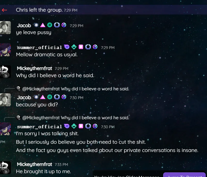This screenshot has height=177, width=207.
Task: Click the small reply avatar above Jacob's 7:30 message
Action: pyautogui.click(x=19, y=88)
